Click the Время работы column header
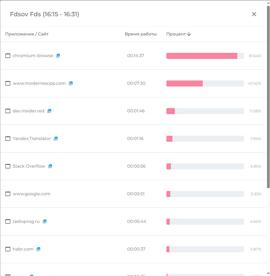 (x=141, y=34)
